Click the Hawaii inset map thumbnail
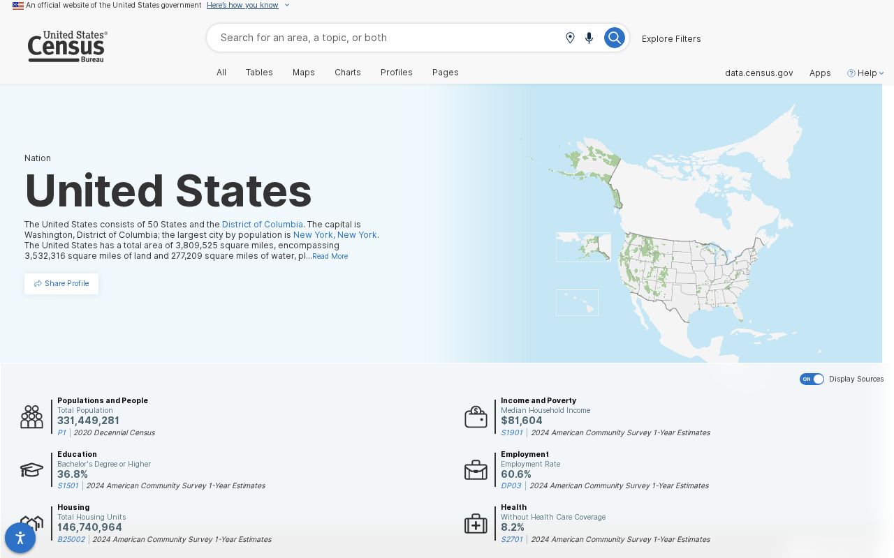 (x=577, y=303)
